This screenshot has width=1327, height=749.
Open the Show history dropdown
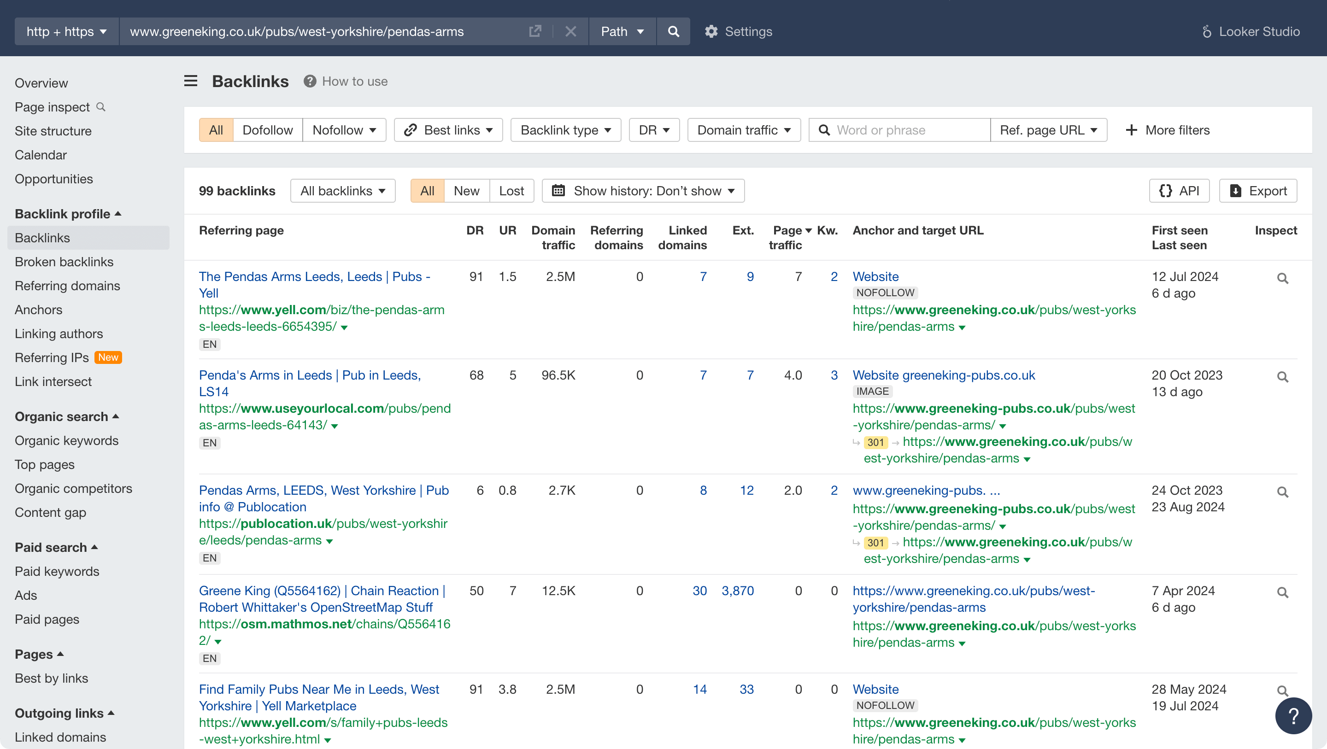pyautogui.click(x=643, y=191)
